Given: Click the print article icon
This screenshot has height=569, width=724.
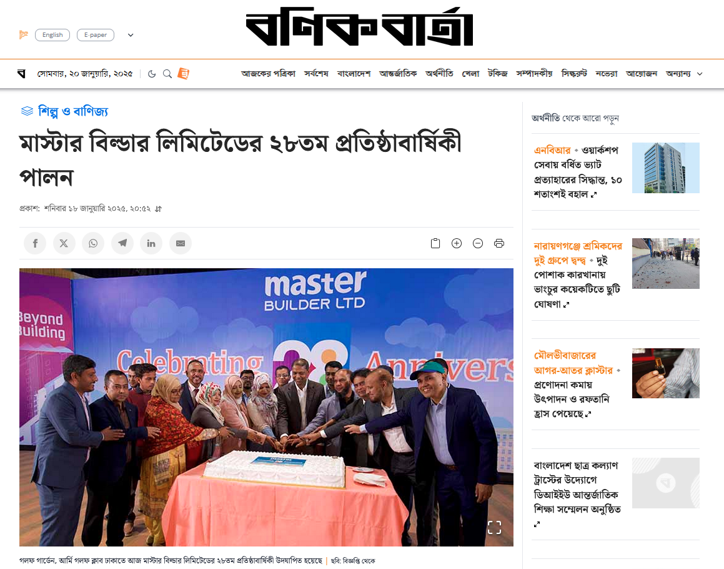Looking at the screenshot, I should (499, 243).
